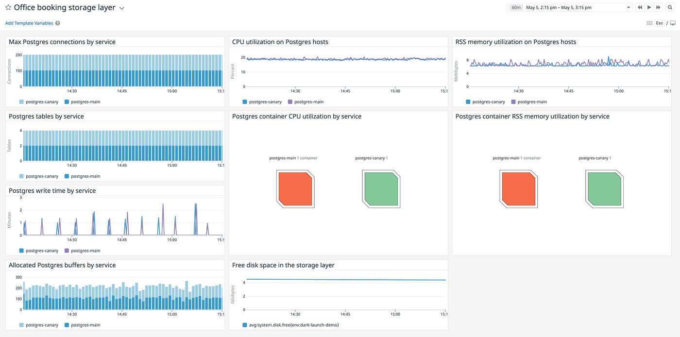Toggle postgres-main in RSS memory hosts legend
Viewport: 680px width, 337px height.
(529, 102)
